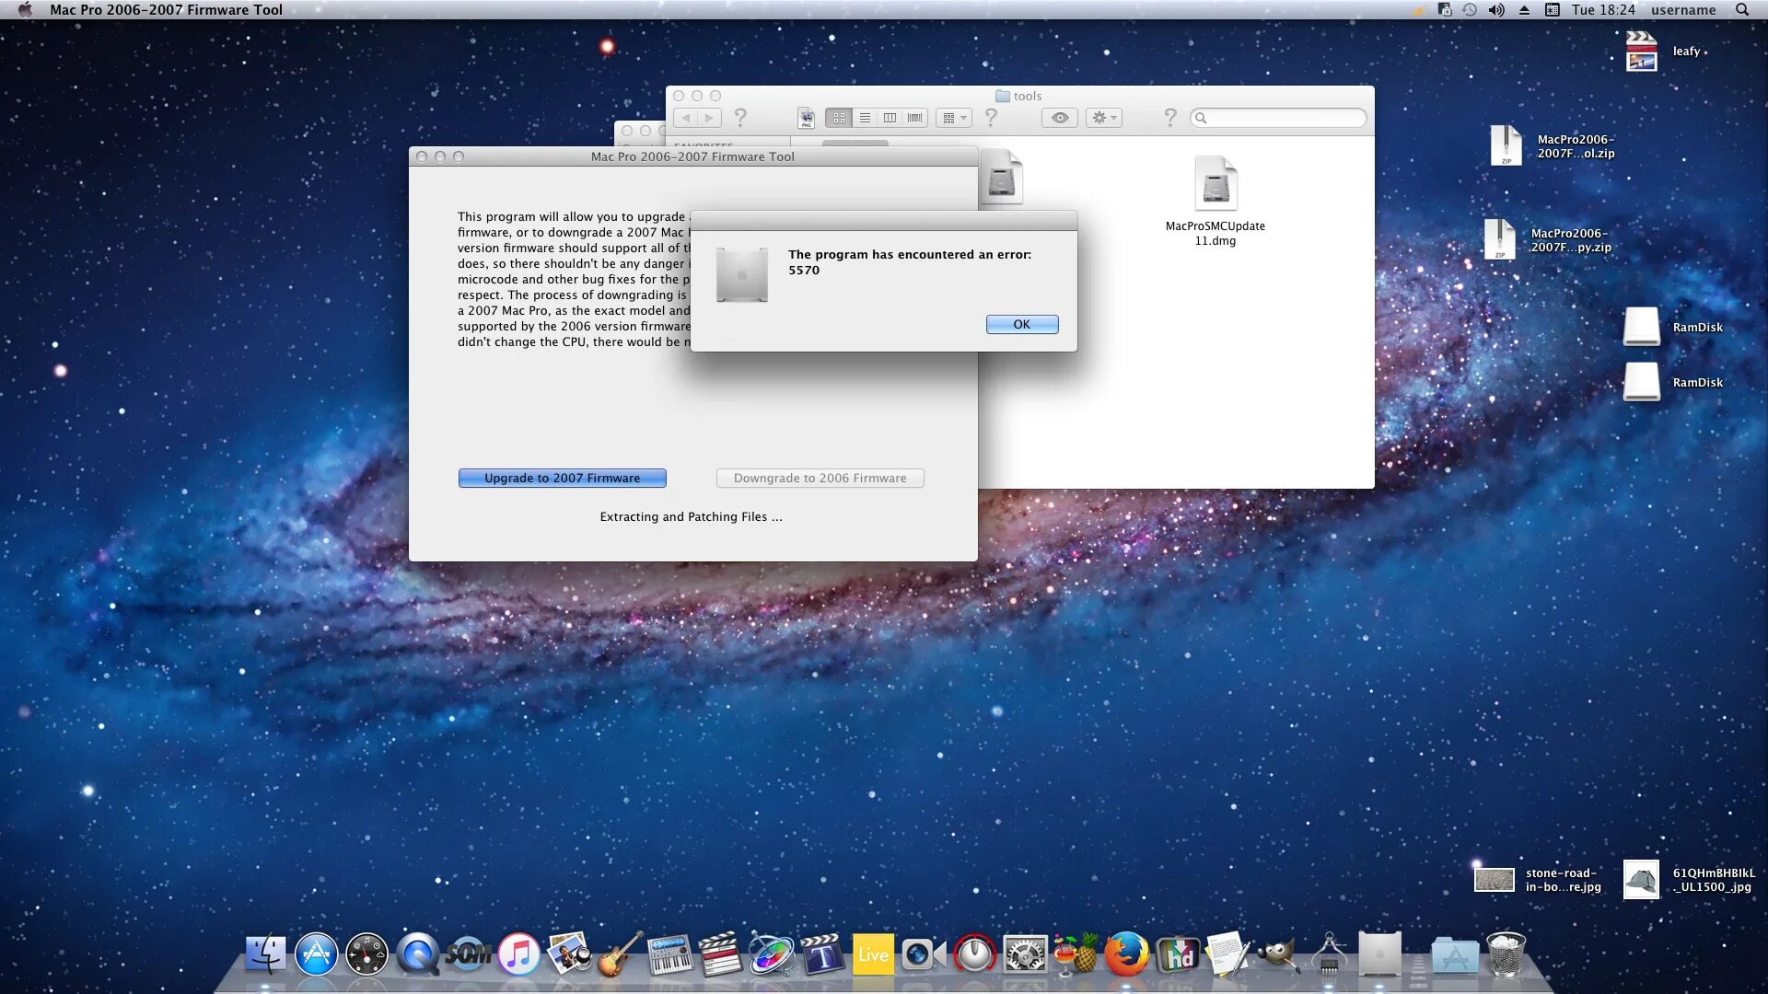Image resolution: width=1768 pixels, height=994 pixels.
Task: Open Mac Pro 2006-2007 Firmware Tool menu
Action: pos(166,9)
